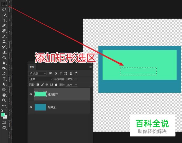Filter layers by pixel layers
The height and width of the screenshot is (143, 182).
[51, 73]
